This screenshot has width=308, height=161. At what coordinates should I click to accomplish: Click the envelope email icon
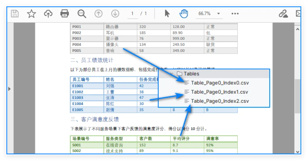[x=299, y=14]
